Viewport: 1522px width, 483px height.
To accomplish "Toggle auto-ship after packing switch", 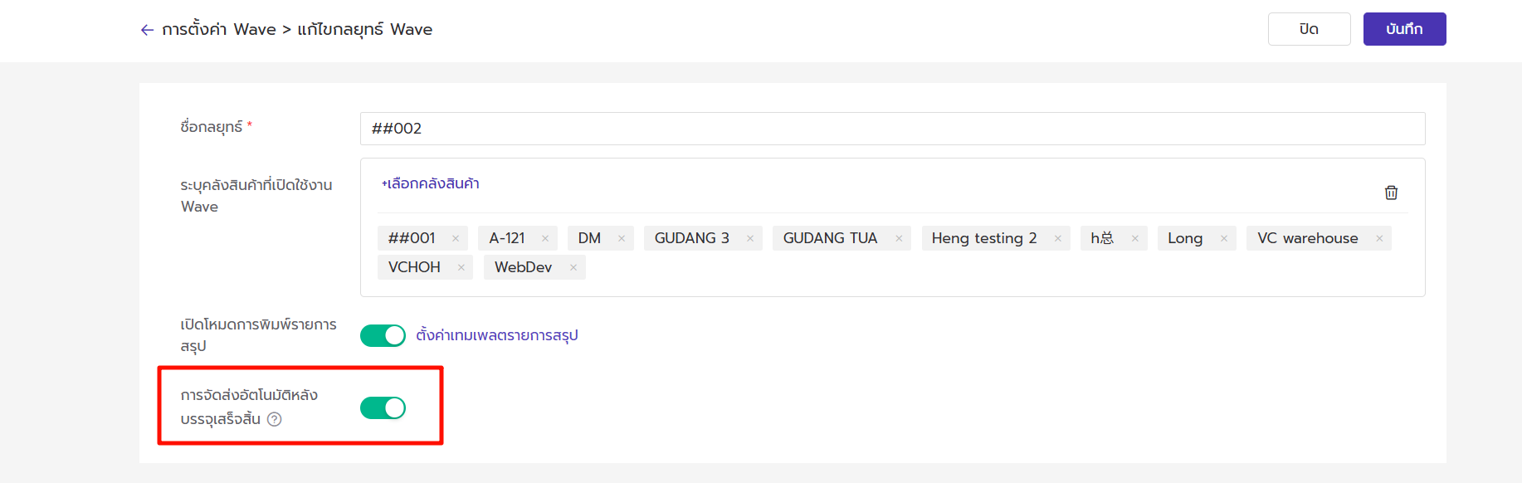I will click(383, 408).
